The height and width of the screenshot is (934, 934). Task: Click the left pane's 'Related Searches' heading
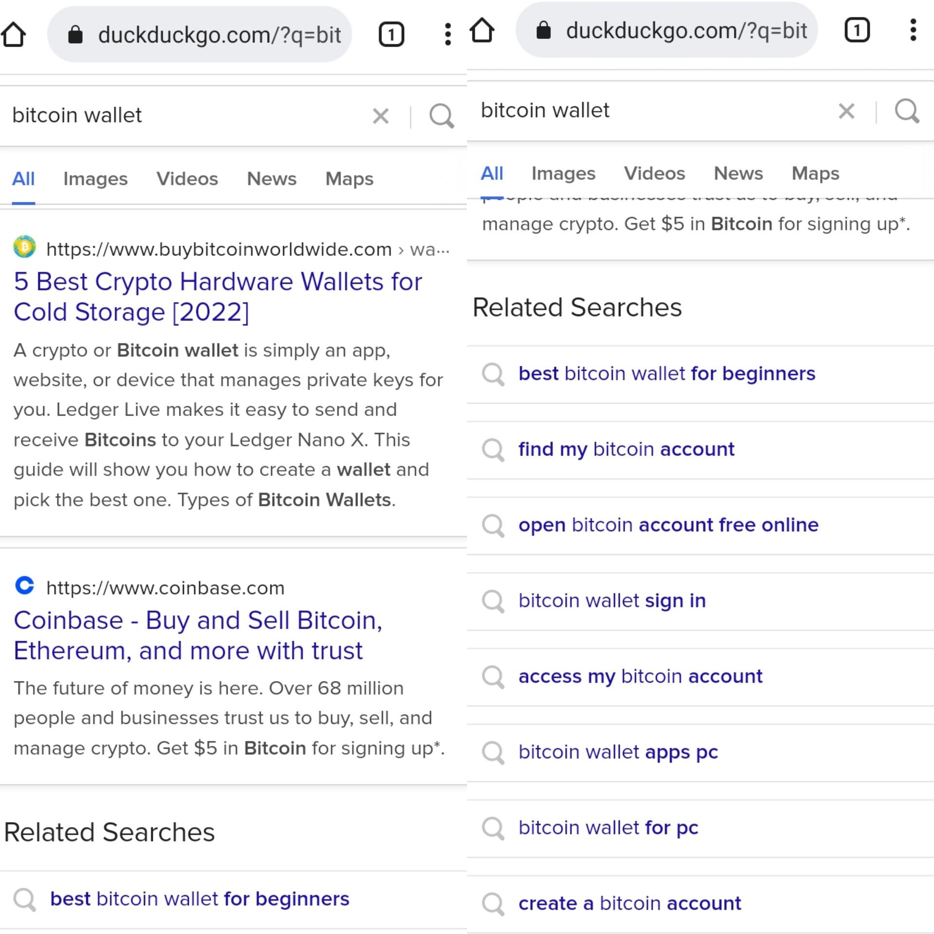click(x=109, y=832)
